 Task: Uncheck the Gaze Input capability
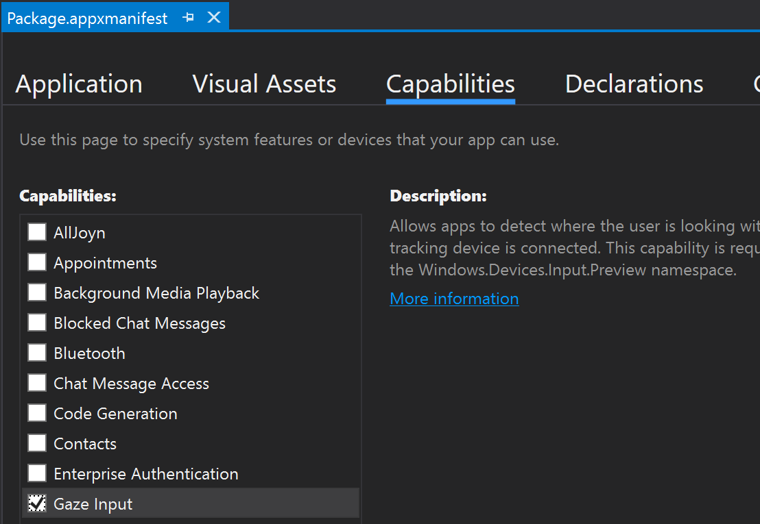(x=37, y=503)
